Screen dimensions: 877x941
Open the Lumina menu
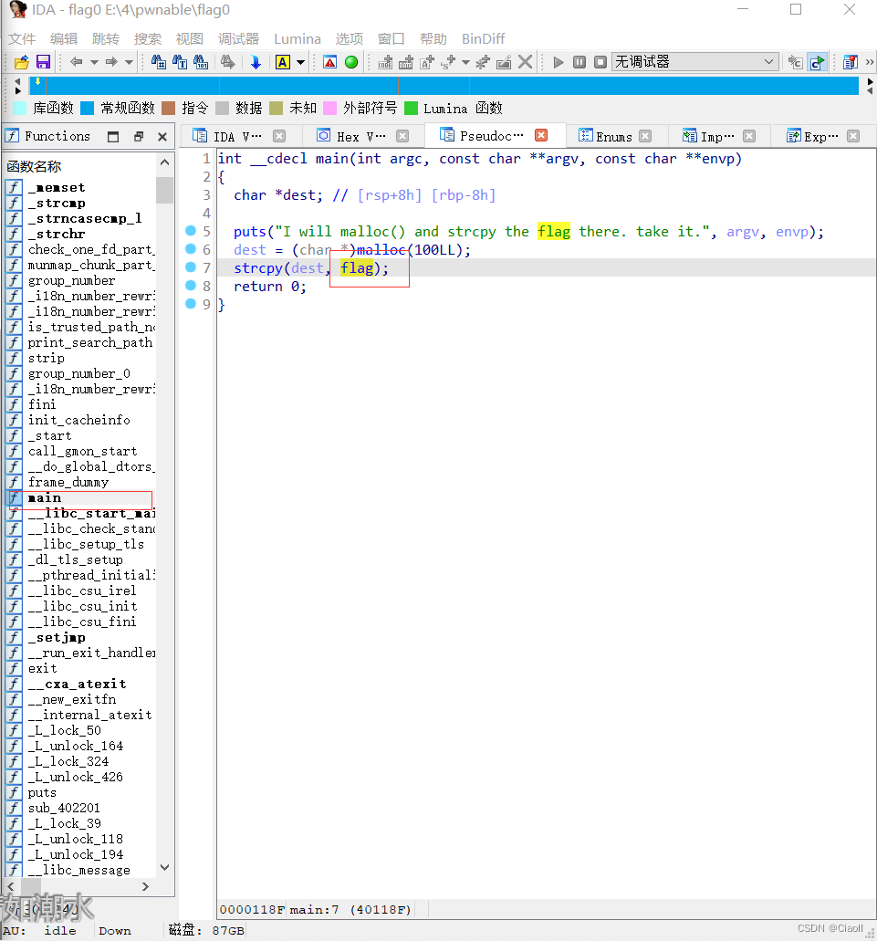pos(296,38)
